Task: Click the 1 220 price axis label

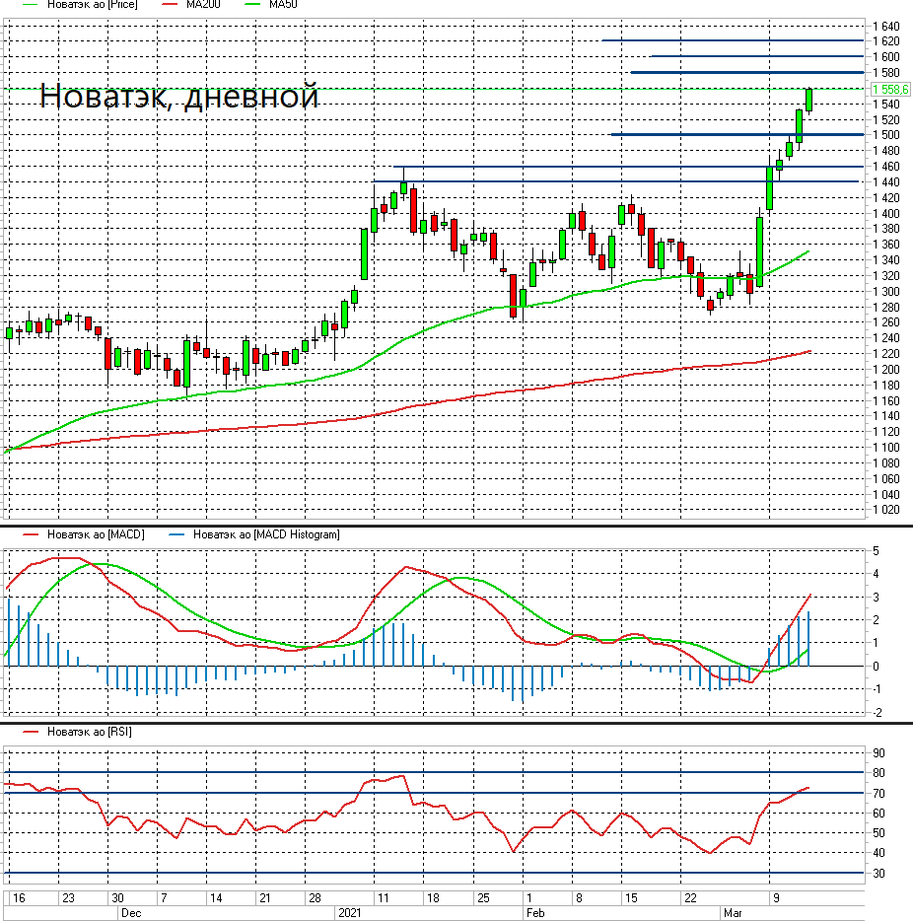Action: click(886, 354)
